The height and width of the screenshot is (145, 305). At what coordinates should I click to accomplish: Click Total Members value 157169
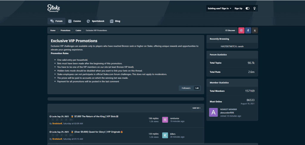coord(250,91)
